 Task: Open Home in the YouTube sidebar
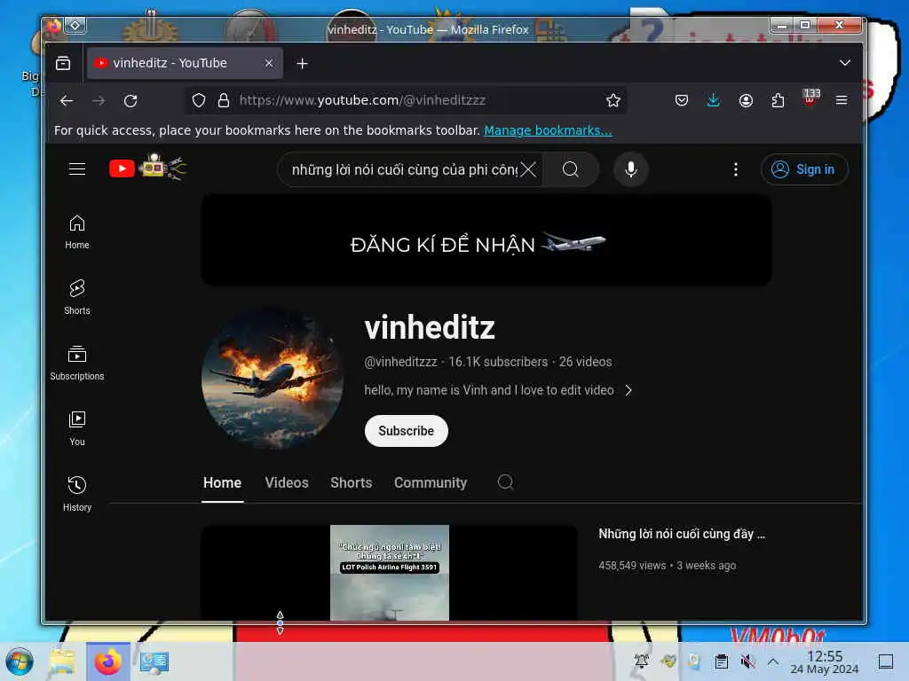(x=77, y=231)
